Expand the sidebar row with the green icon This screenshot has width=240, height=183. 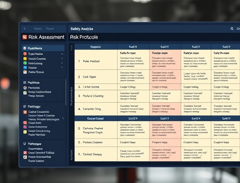pyautogui.click(x=62, y=63)
